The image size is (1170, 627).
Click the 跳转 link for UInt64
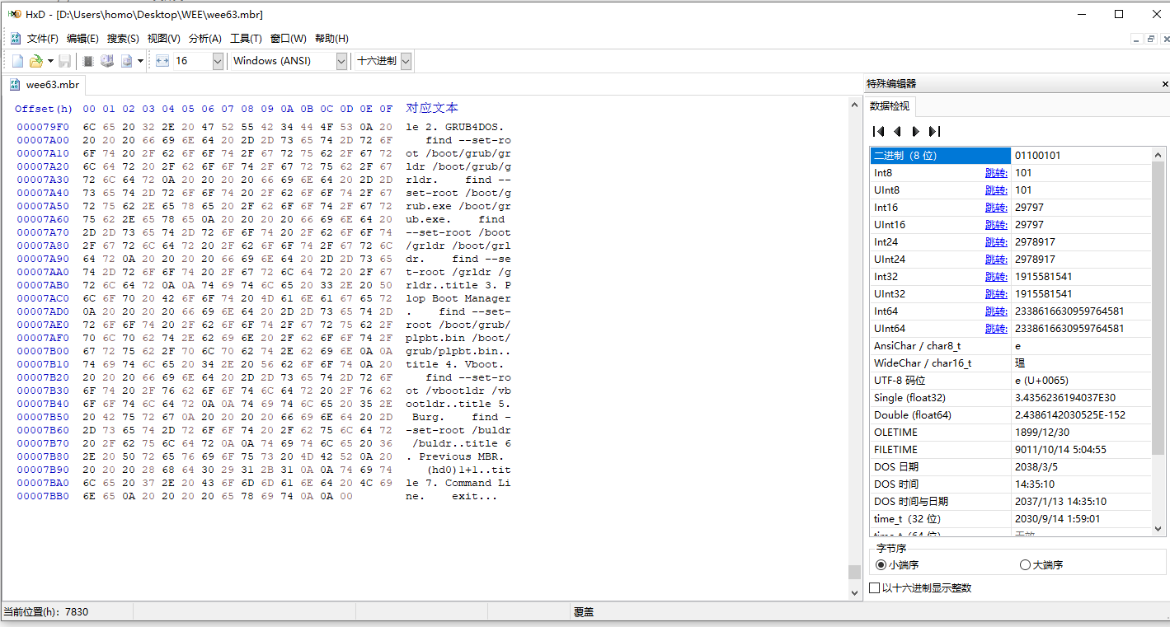click(996, 329)
